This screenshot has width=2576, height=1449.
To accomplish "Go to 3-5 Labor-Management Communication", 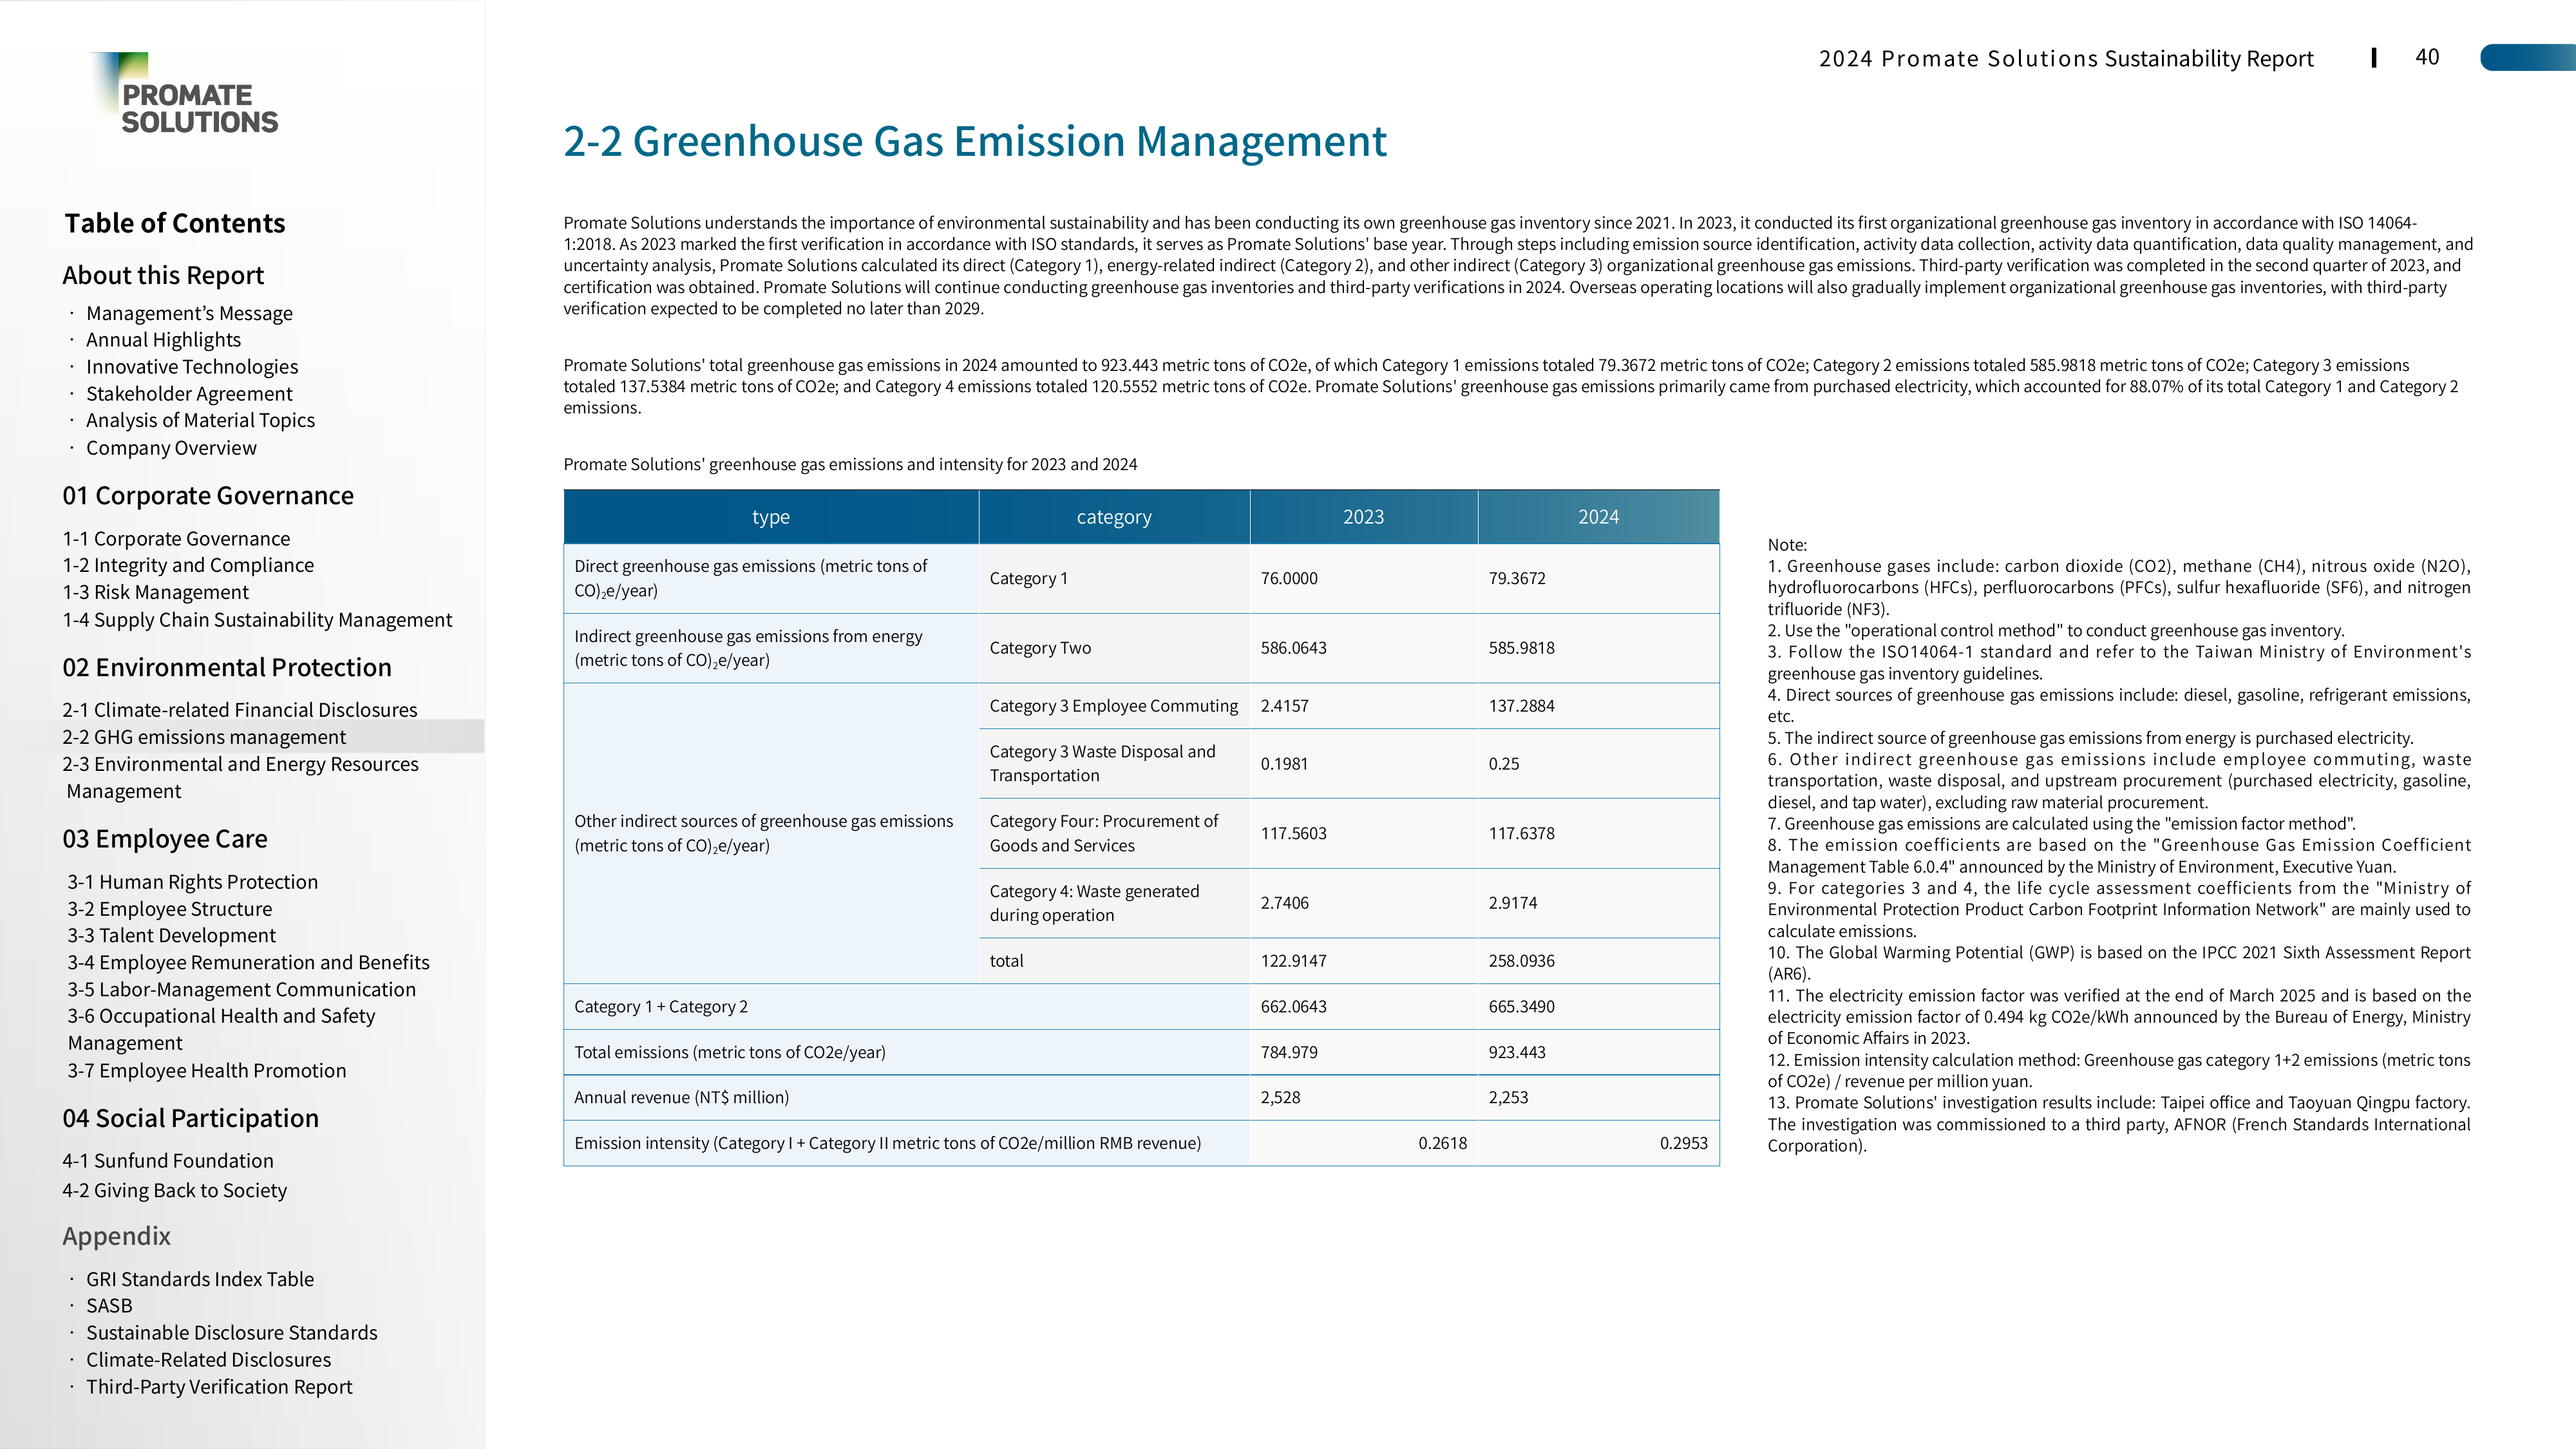I will pos(242,989).
